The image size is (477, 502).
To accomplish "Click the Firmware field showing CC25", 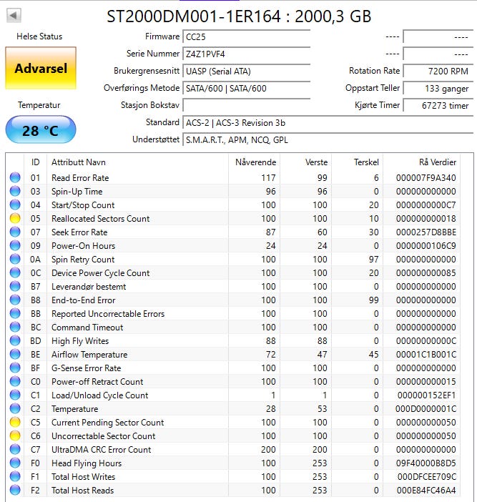I will pos(246,36).
